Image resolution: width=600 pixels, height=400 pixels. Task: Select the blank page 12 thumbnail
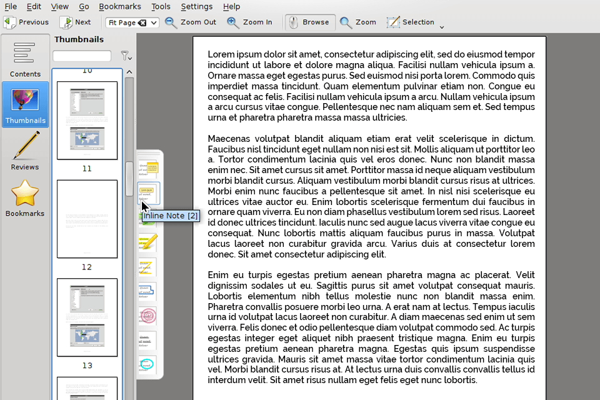[87, 217]
